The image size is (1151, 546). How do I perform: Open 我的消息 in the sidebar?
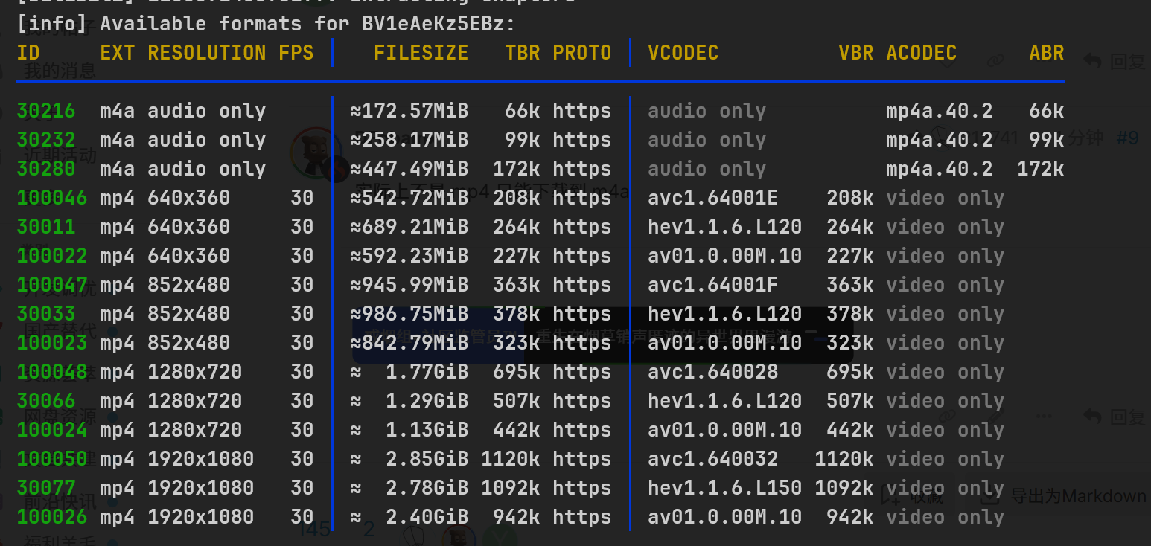(60, 71)
